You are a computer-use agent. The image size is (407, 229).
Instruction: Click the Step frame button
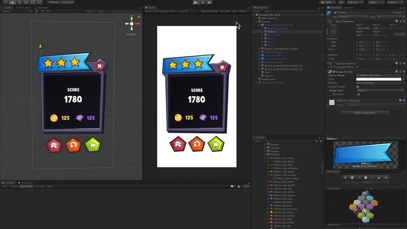point(209,3)
